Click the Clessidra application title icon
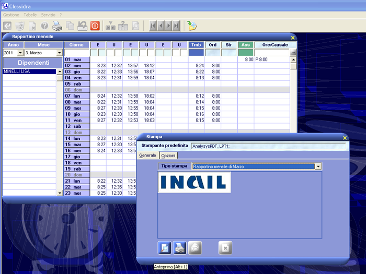The height and width of the screenshot is (274, 366). (x=4, y=6)
